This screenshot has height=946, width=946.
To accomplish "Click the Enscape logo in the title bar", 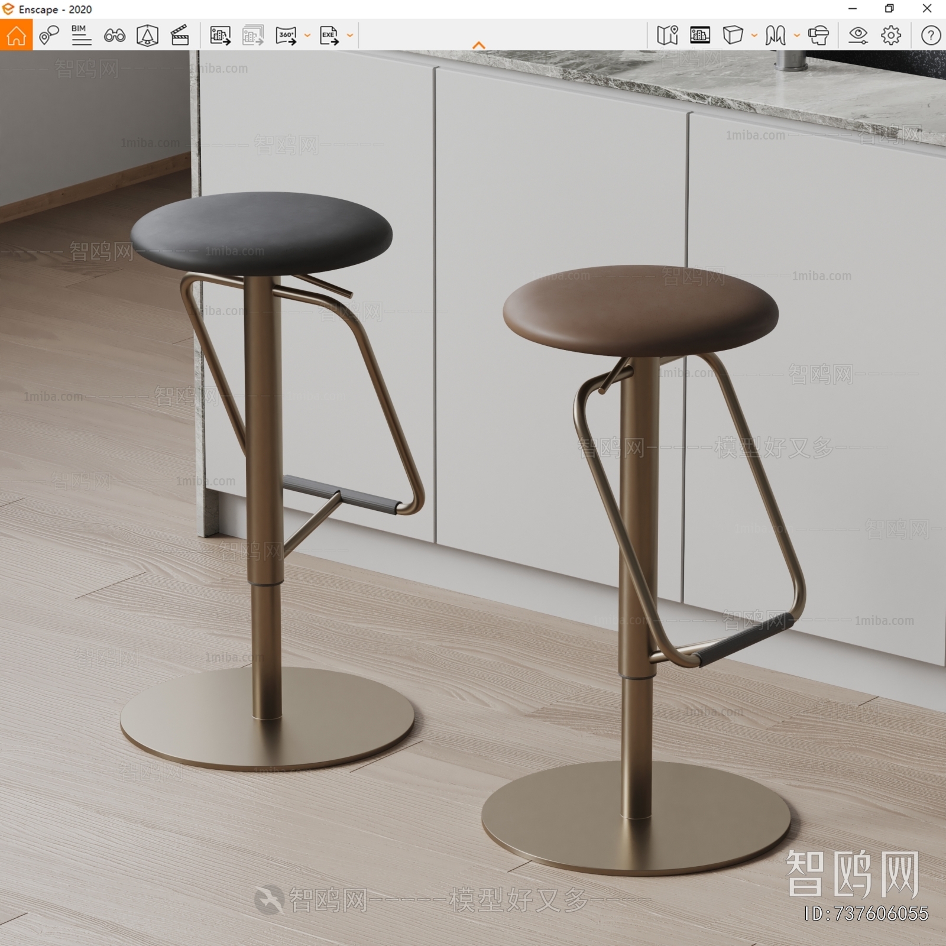I will click(x=8, y=9).
